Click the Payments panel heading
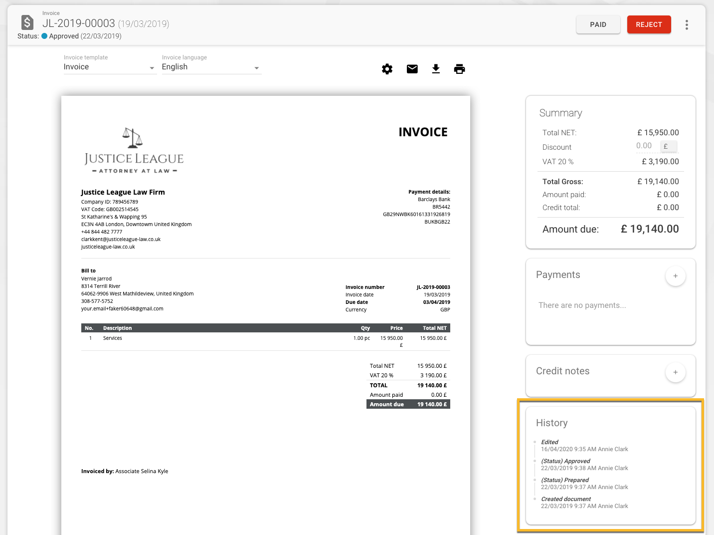Screen dimensions: 714x535 (558, 274)
